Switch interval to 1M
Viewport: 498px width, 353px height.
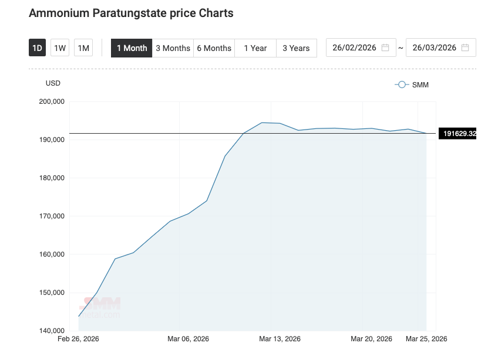click(83, 48)
